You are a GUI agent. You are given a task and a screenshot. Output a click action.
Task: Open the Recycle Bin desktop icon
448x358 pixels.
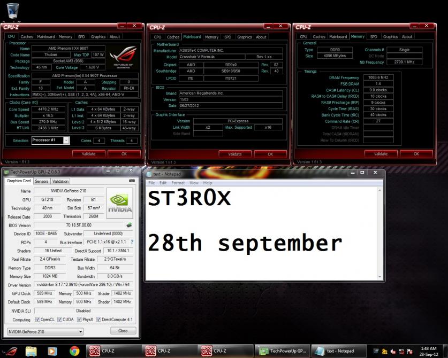point(13,11)
